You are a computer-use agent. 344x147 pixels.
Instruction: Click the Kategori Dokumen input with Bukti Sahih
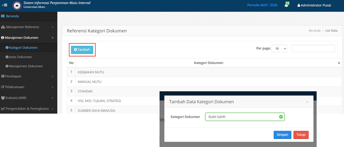245,117
